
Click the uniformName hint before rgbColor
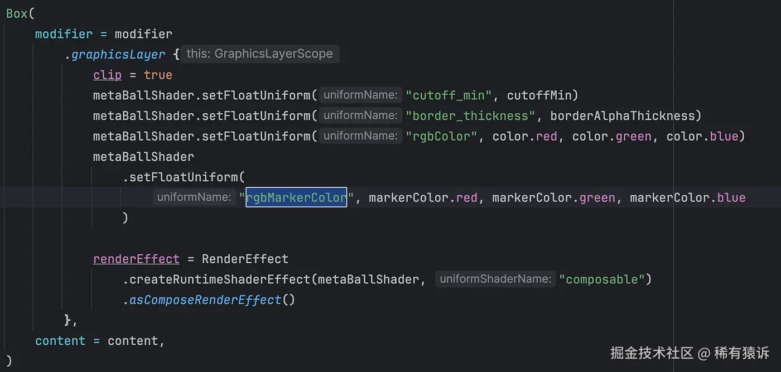(x=360, y=136)
